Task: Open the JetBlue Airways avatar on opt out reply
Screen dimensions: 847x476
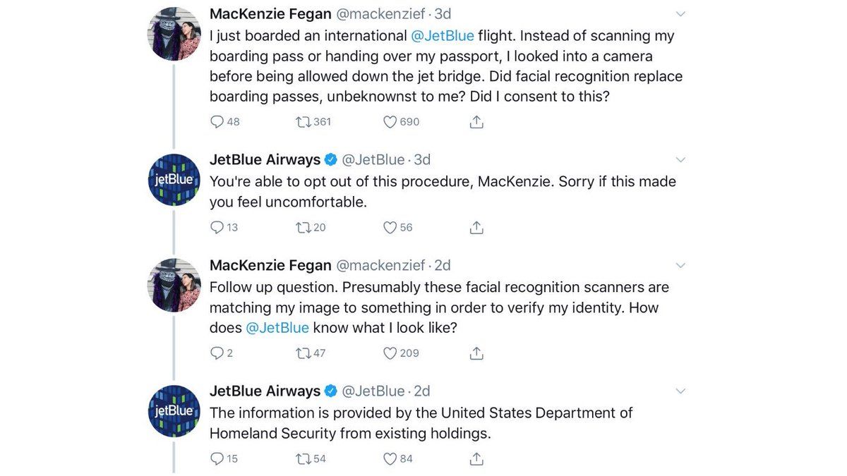Action: [174, 180]
